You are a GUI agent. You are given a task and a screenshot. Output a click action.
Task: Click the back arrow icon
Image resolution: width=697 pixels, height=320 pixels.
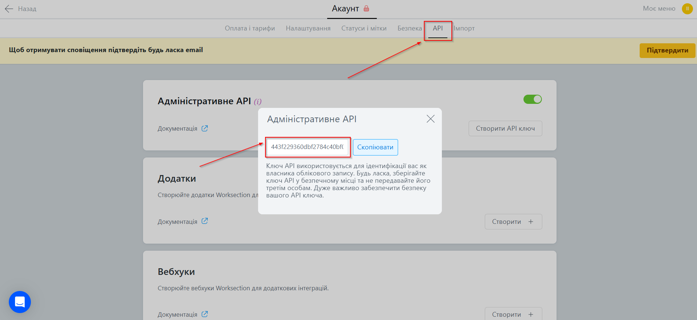pos(9,9)
